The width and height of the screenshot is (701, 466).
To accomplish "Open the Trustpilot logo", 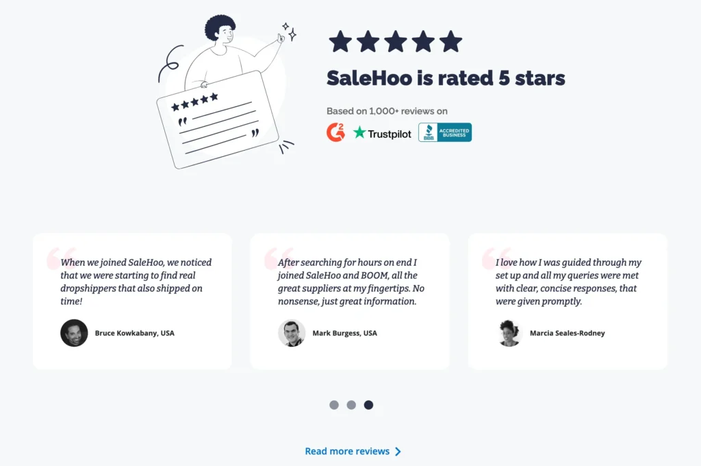I will [383, 133].
